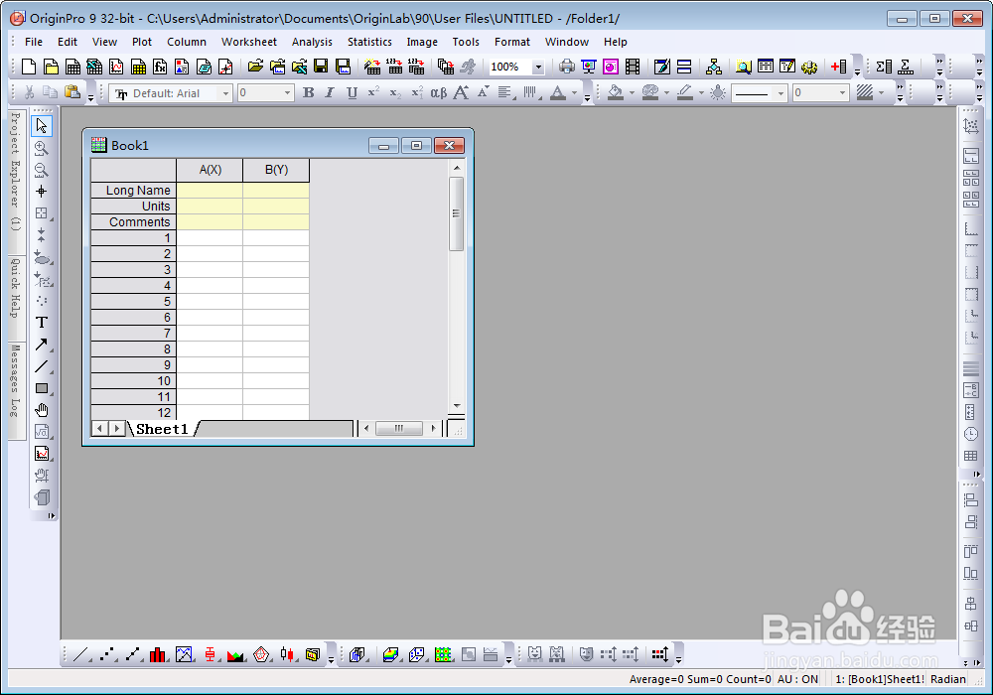Viewport: 993px width, 695px height.
Task: Click the Cut scissors icon
Action: click(x=29, y=92)
